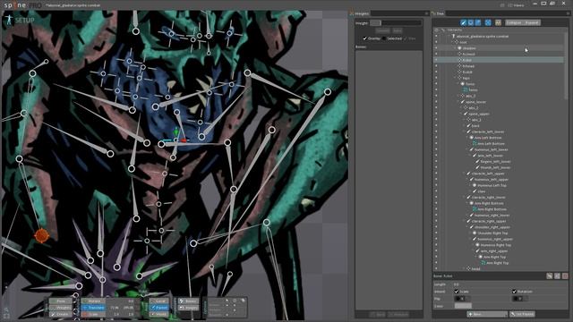
Task: Toggle the Overlay checkbox in Weights panel
Action: [x=364, y=38]
